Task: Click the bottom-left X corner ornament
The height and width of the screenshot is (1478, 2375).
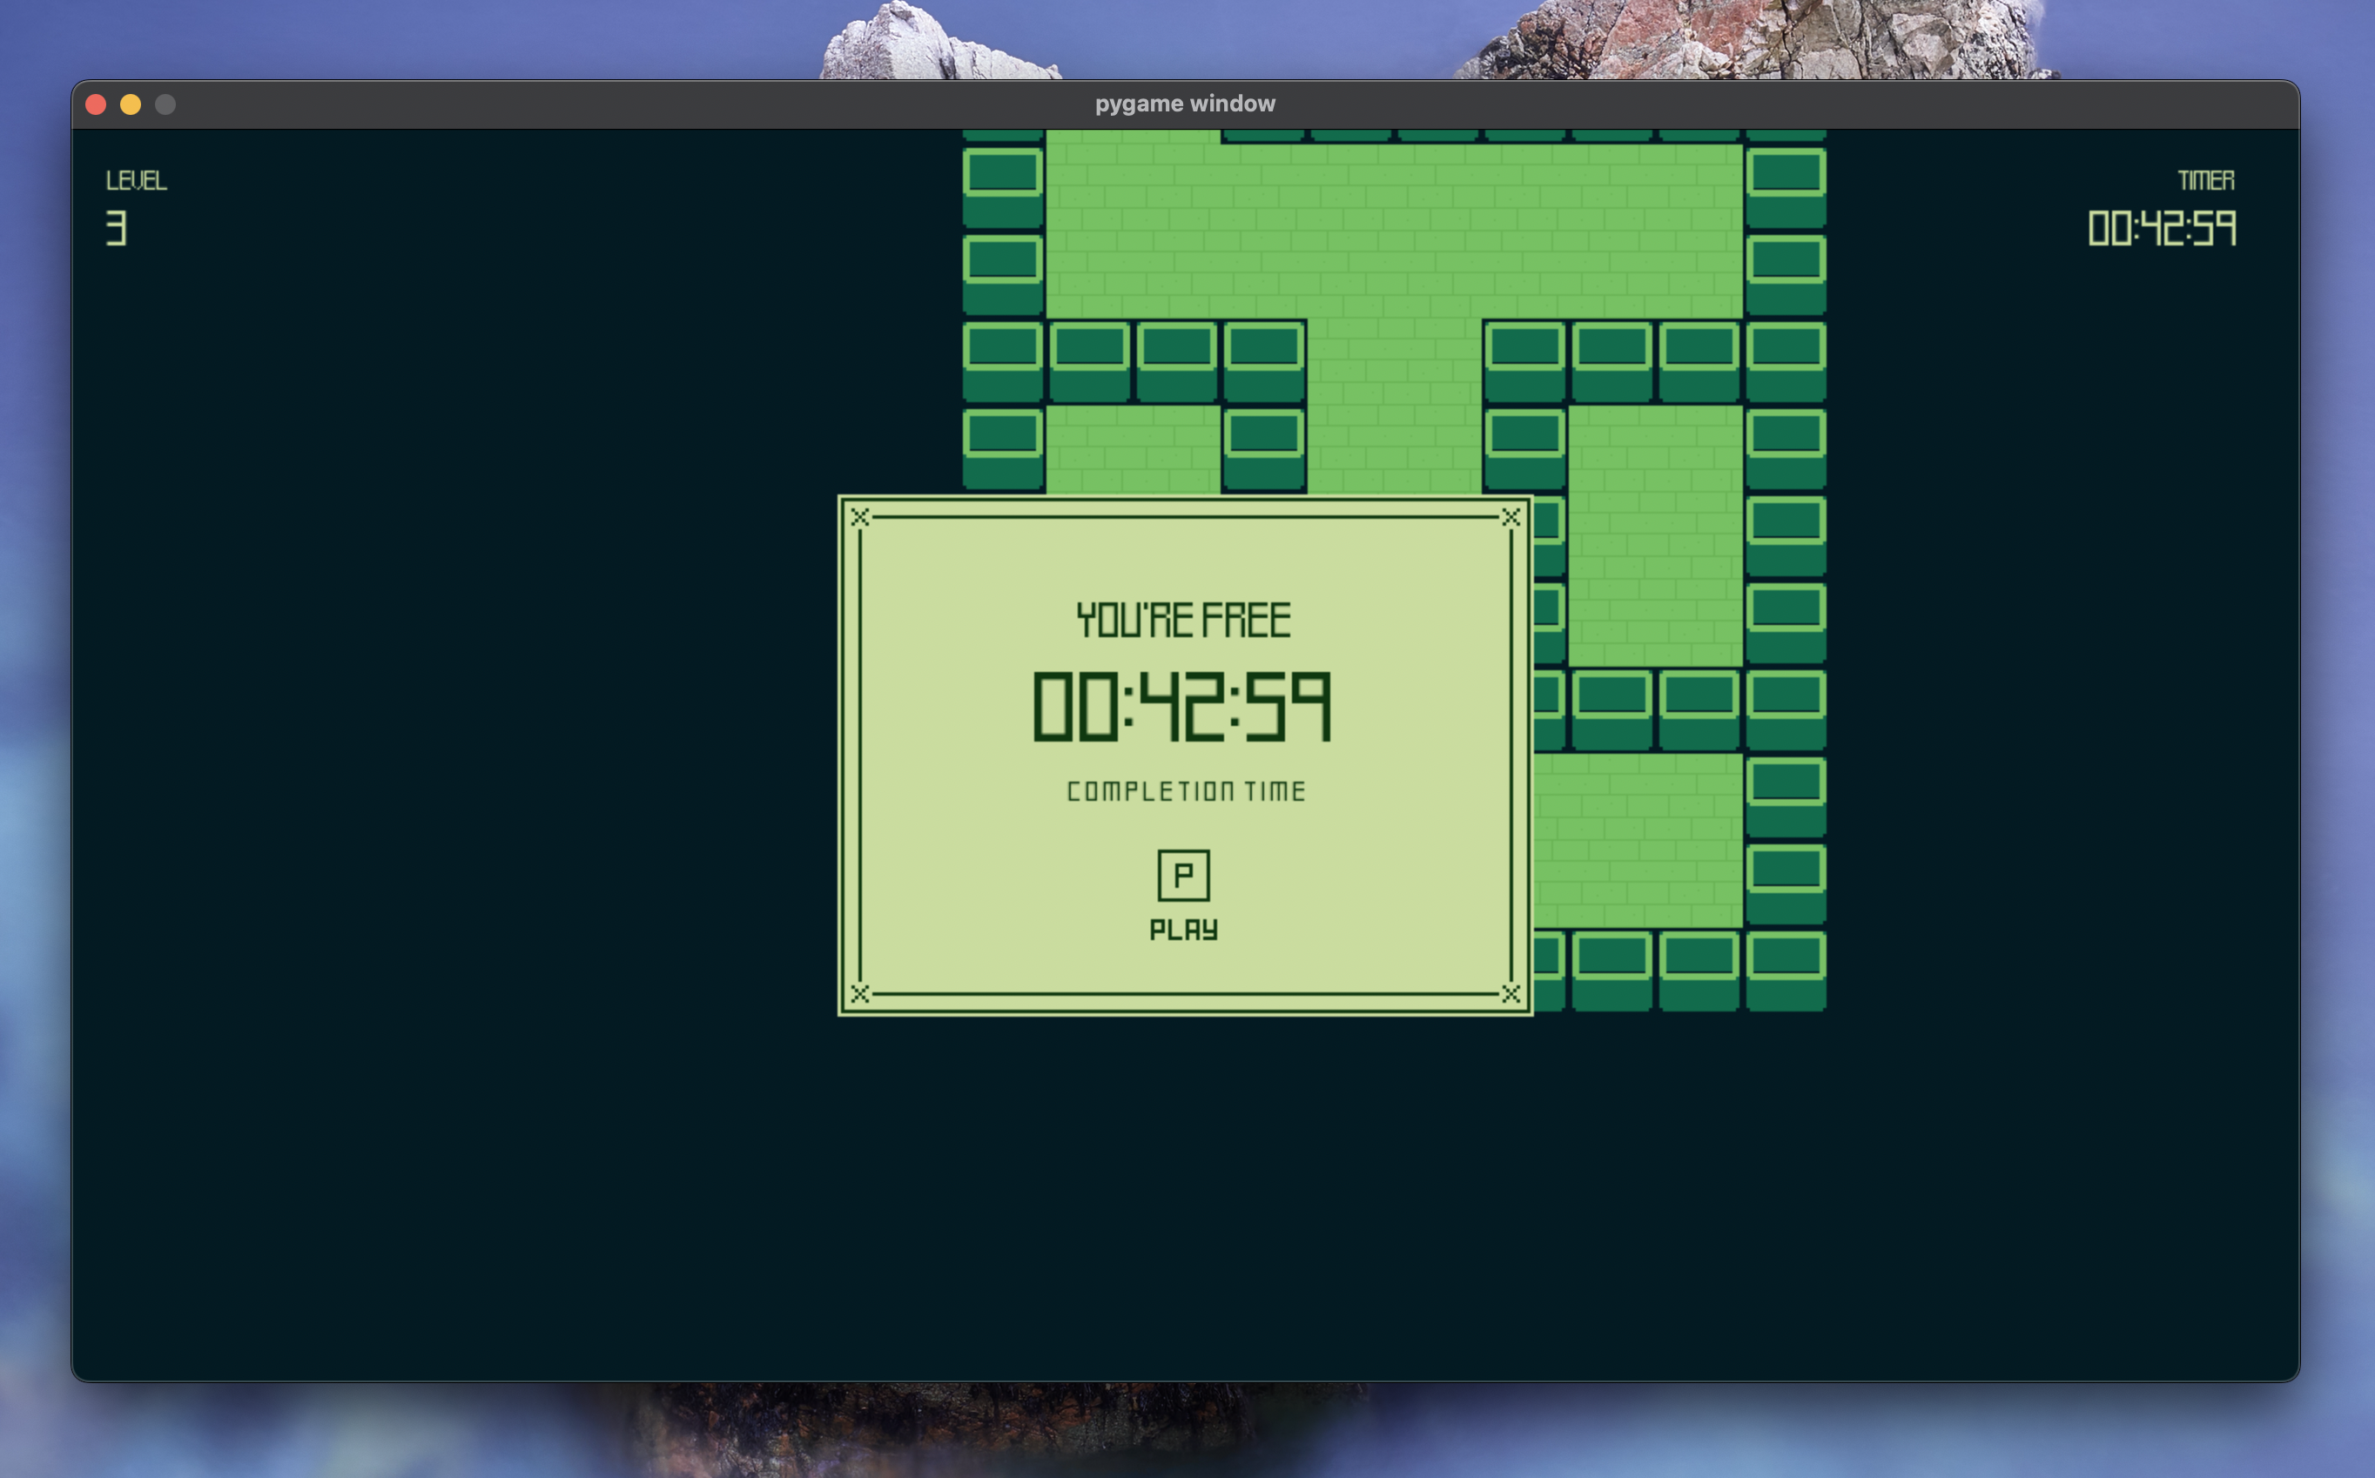Action: [x=859, y=994]
